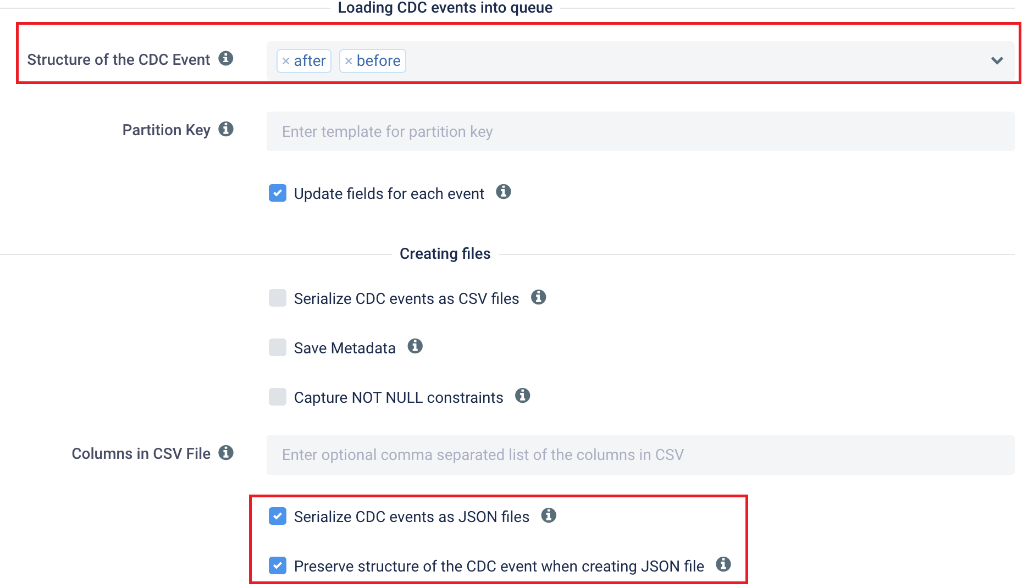Disable Serialize CDC events as JSON files
Image resolution: width=1028 pixels, height=588 pixels.
(x=278, y=516)
